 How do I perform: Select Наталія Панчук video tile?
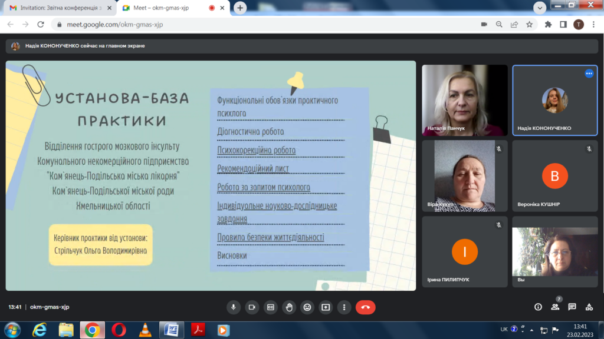click(x=465, y=100)
